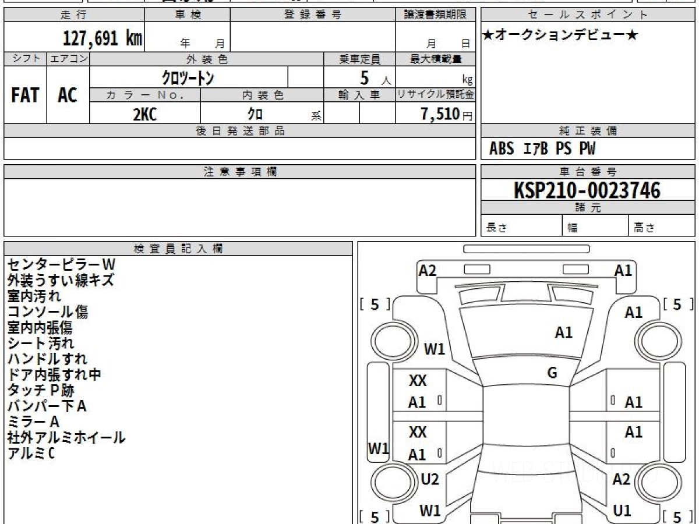Viewport: 699px width, 524px height.
Task: Select the 室内汚れ note line
Action: (34, 296)
